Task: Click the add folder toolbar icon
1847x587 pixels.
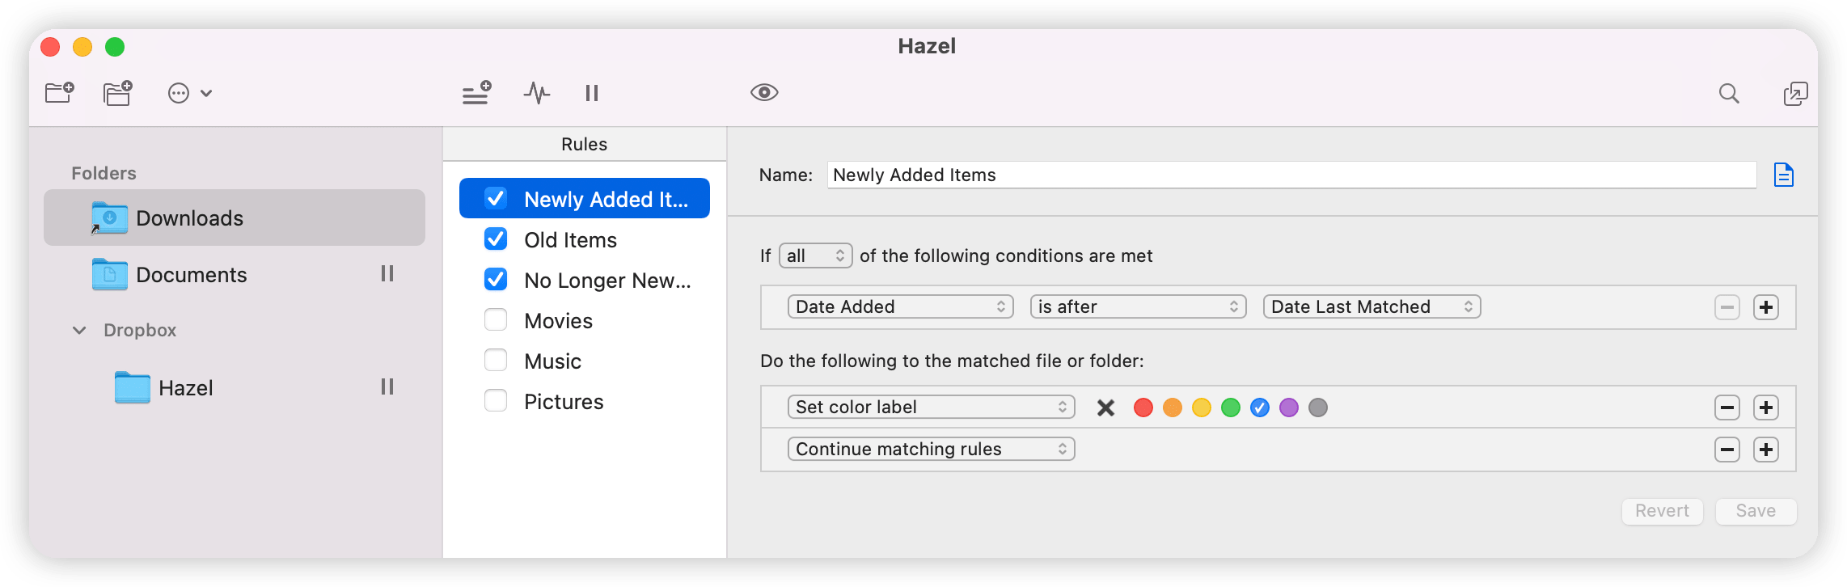Action: (60, 93)
